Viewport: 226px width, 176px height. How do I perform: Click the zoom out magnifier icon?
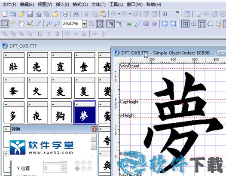pyautogui.click(x=57, y=24)
